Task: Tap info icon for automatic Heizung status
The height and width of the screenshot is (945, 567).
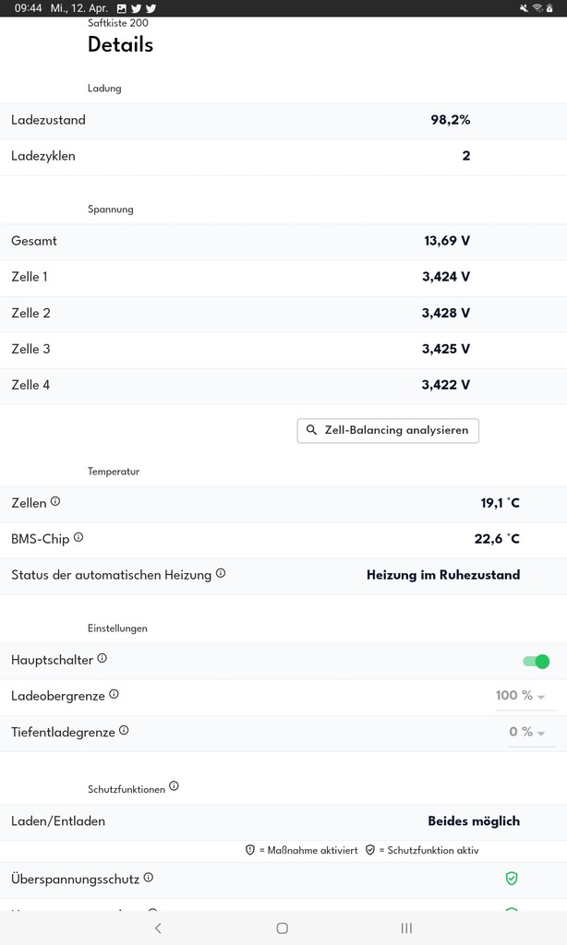Action: [x=221, y=573]
